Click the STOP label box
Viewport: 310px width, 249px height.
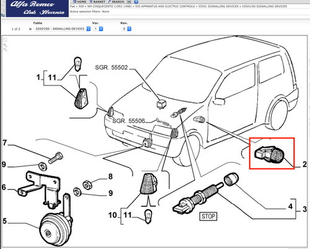coord(208,216)
